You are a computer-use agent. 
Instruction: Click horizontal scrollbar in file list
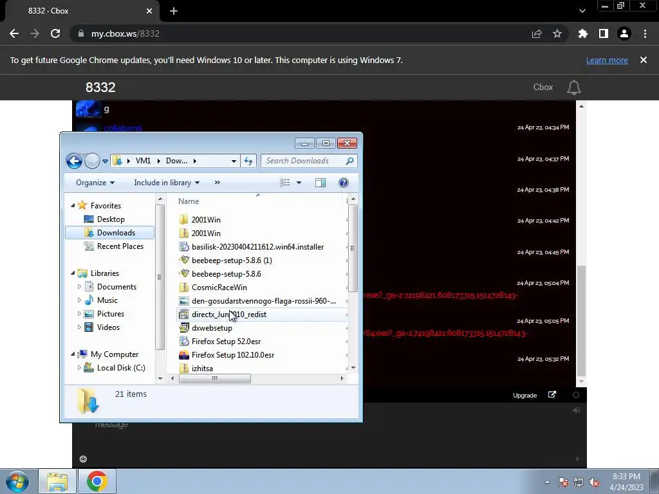click(215, 378)
